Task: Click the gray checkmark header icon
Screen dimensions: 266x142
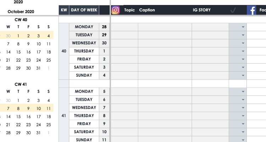Action: [233, 10]
